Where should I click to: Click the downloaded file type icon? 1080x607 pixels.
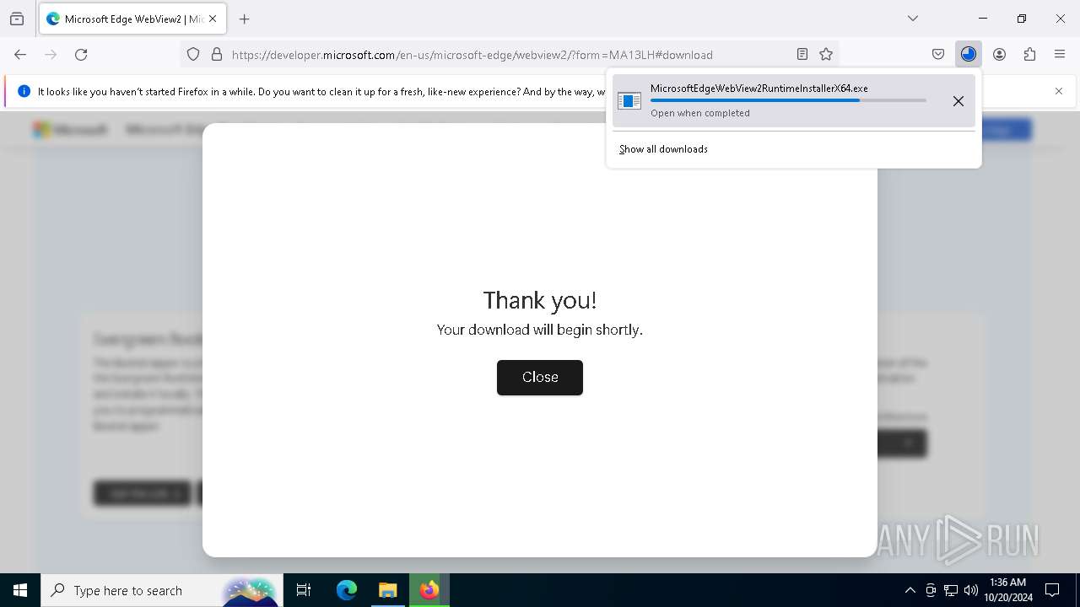(x=629, y=101)
